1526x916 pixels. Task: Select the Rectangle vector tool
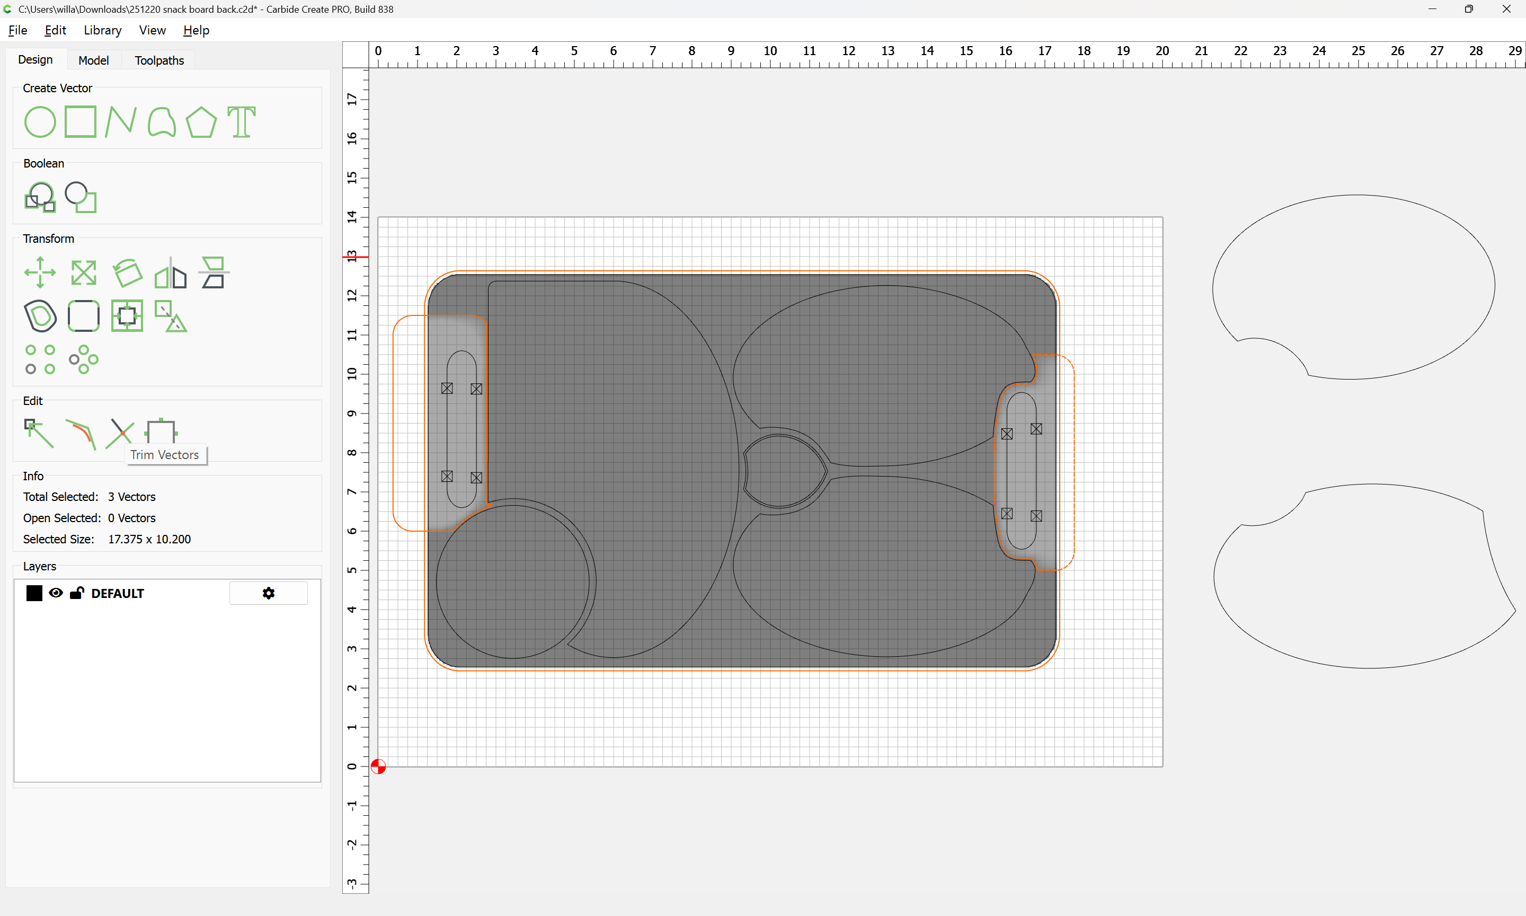click(x=81, y=121)
